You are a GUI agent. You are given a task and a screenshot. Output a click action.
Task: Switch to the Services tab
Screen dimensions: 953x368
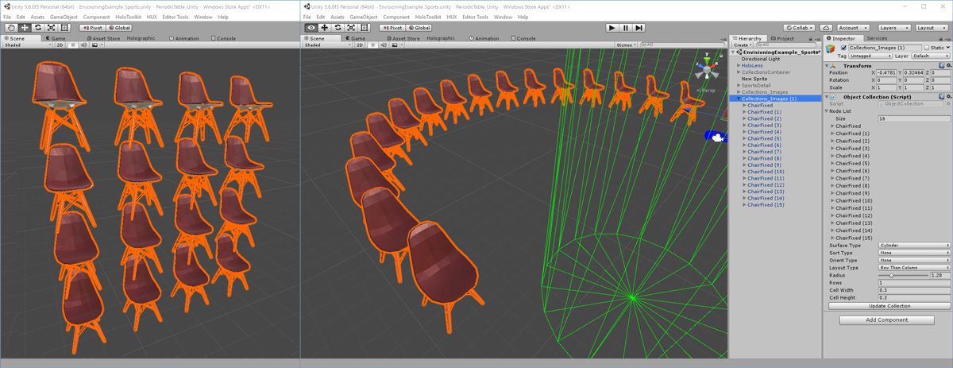click(877, 38)
